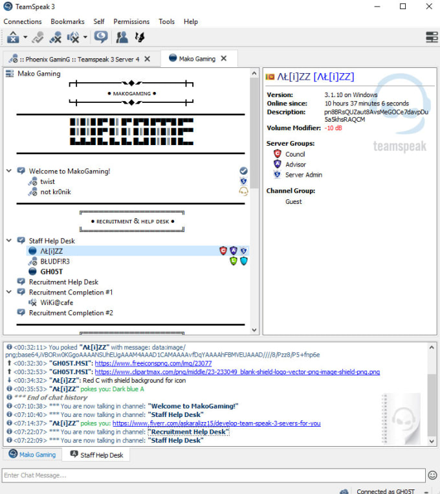The image size is (440, 494).
Task: Click Advisor group icon in Server Groups
Action: tap(278, 164)
